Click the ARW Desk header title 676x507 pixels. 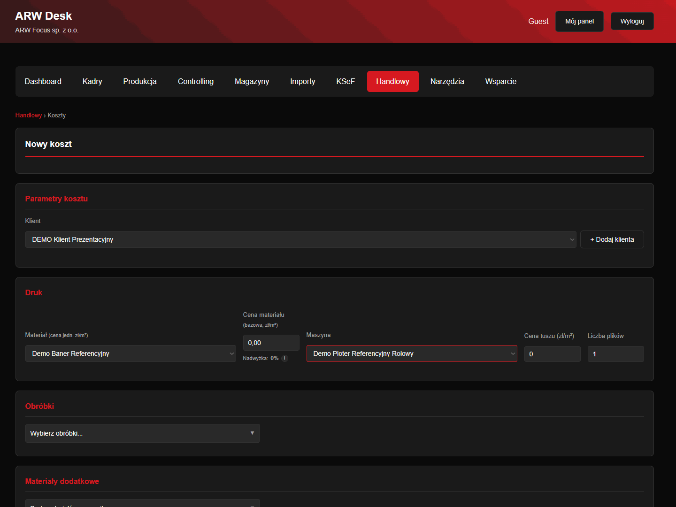click(x=44, y=16)
